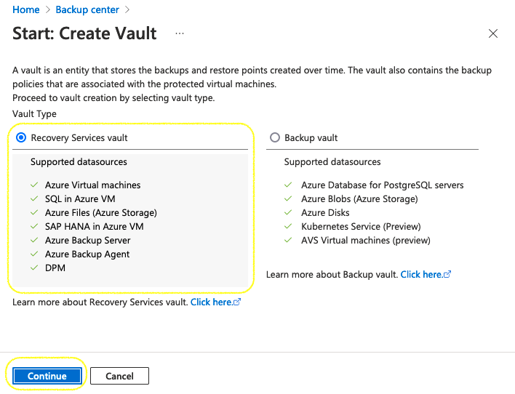Image resolution: width=515 pixels, height=394 pixels.
Task: Click the checkmark beside Azure Backup Agent
Action: tap(34, 254)
